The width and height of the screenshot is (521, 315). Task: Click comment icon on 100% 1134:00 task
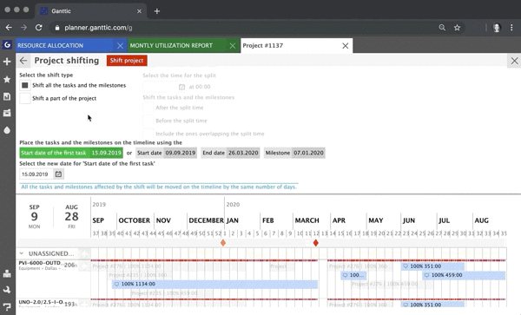[116, 284]
